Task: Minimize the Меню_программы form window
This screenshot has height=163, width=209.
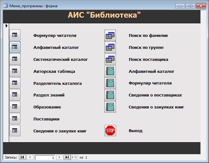Action: pyautogui.click(x=180, y=6)
